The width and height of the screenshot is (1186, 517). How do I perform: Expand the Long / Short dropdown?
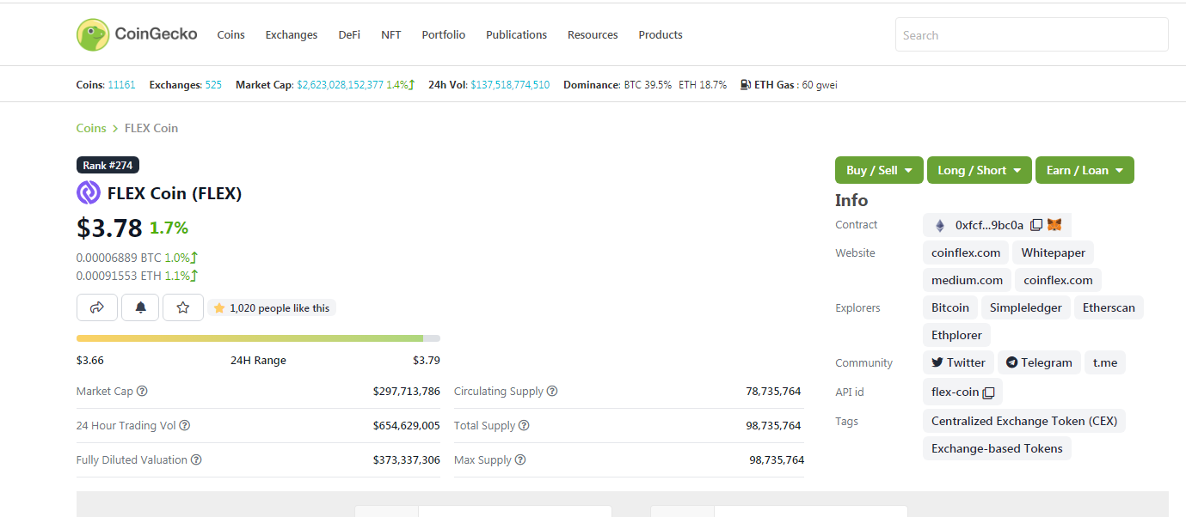coord(980,170)
